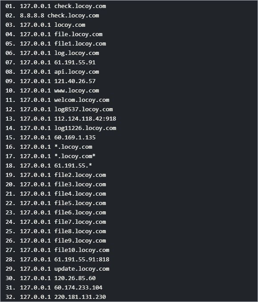Select 121.40.26.57 on line 09
Screen dimensions: 258x302
(x=75, y=81)
